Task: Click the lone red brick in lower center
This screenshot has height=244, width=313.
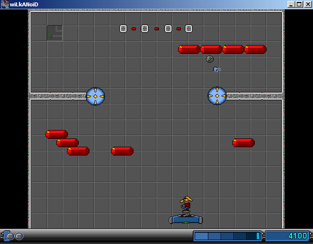Action: pos(122,151)
